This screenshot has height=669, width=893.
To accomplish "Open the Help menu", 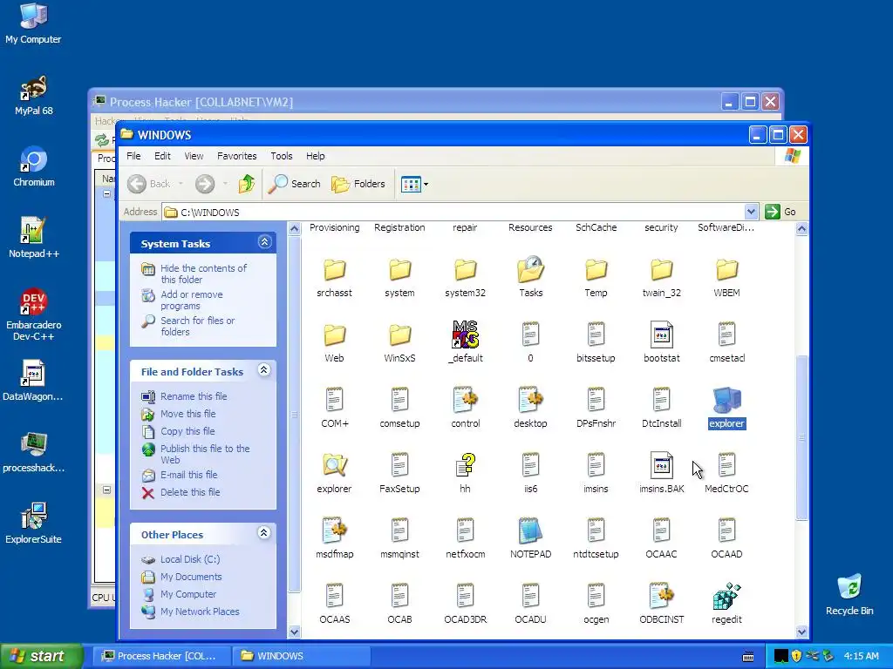I will coord(315,156).
